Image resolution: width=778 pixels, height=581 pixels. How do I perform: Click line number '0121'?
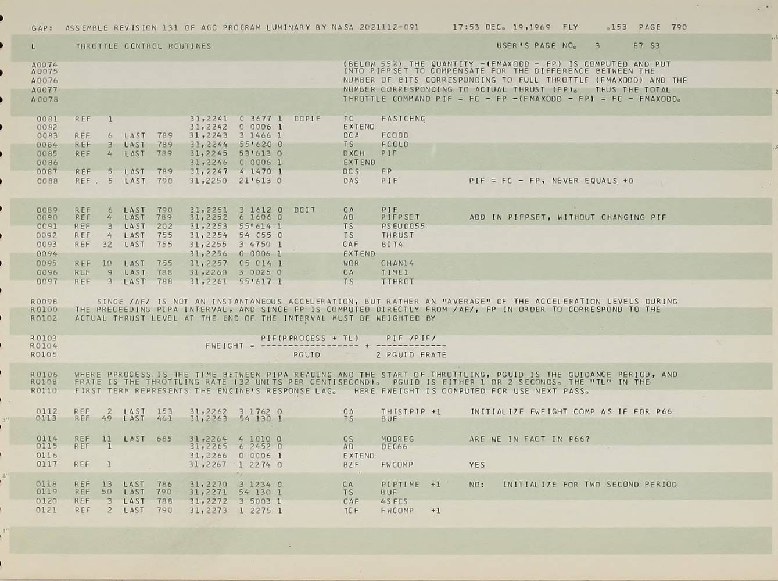(x=47, y=510)
